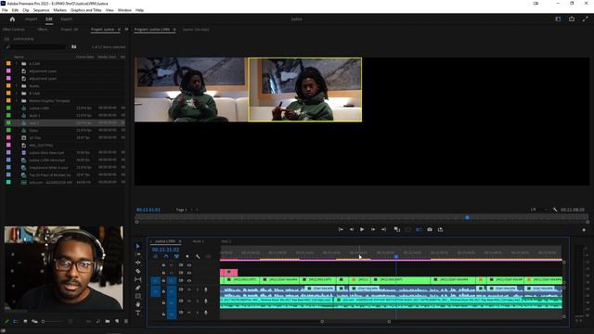Click the New Item icon in Project panel
This screenshot has height=334, width=594.
[117, 321]
